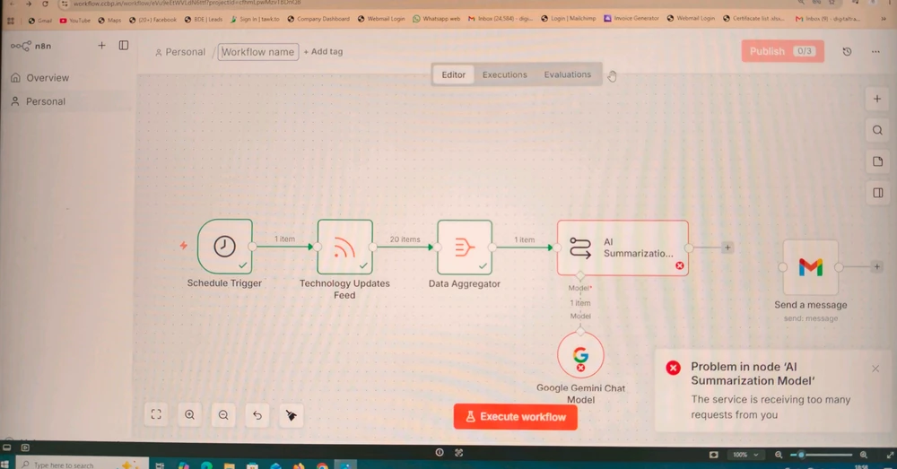Click the 'Schedule Trigger' node label

click(224, 283)
